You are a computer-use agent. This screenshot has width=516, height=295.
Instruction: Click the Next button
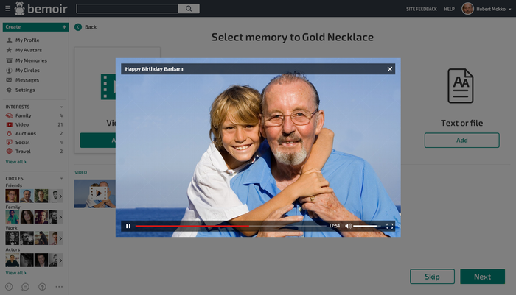point(482,277)
